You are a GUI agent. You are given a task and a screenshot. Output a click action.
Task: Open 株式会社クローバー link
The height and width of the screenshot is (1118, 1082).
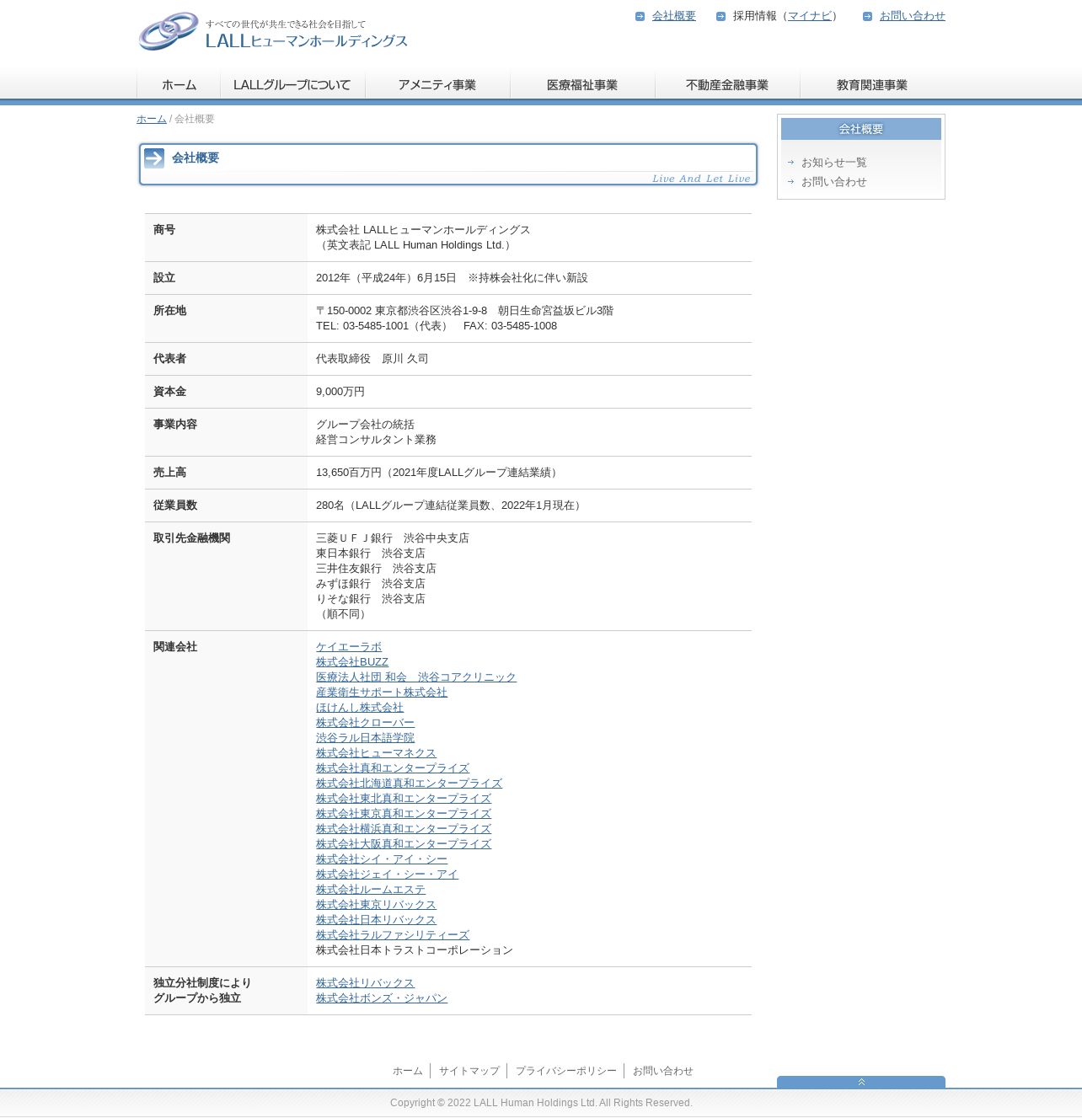[x=366, y=723]
